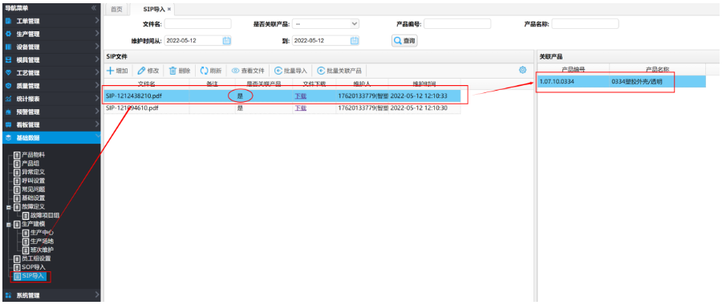The width and height of the screenshot is (722, 305).
Task: Open the 是否关联产品 dropdown
Action: click(326, 24)
